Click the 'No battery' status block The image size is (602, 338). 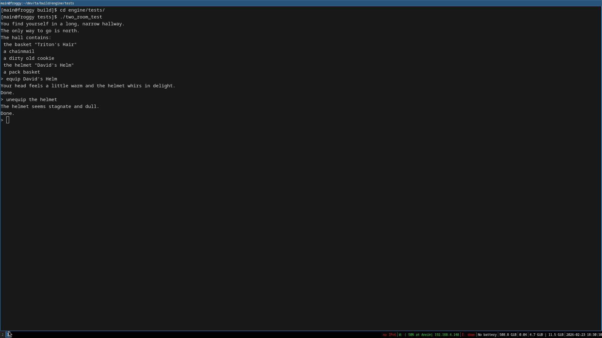(487, 335)
